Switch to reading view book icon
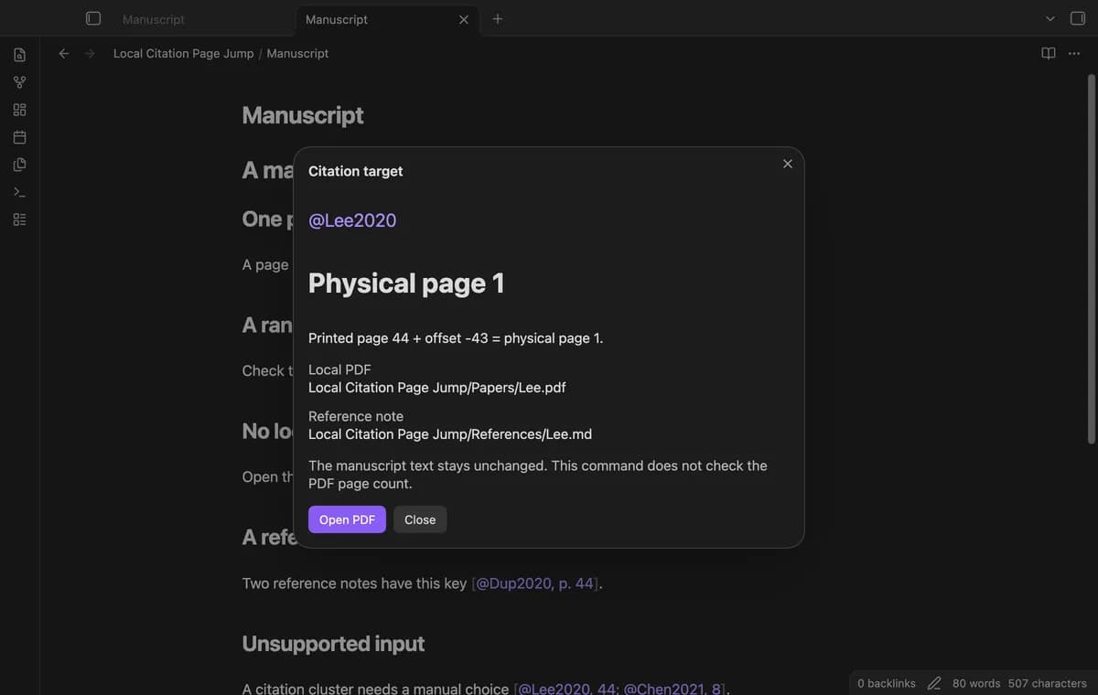Image resolution: width=1098 pixels, height=695 pixels. tap(1049, 53)
